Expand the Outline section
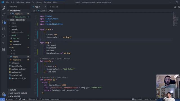Image resolution: width=180 pixels, height=101 pixels. 13,90
